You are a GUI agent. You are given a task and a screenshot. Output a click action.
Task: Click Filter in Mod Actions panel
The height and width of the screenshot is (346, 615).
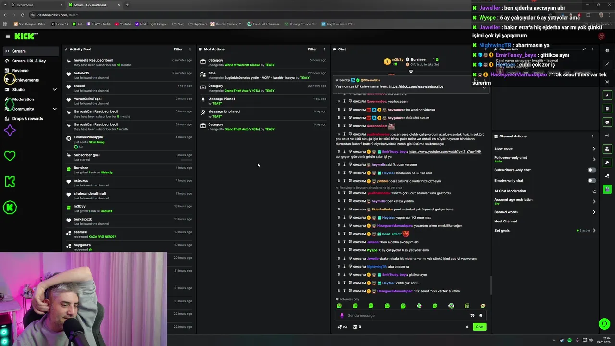click(312, 49)
